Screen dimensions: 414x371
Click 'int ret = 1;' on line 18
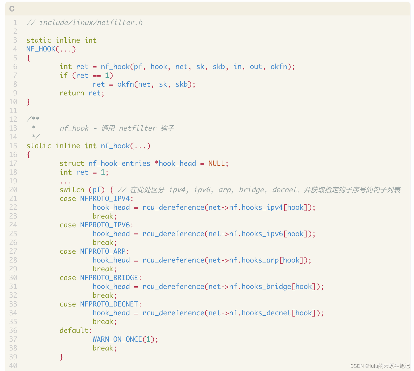(x=84, y=172)
